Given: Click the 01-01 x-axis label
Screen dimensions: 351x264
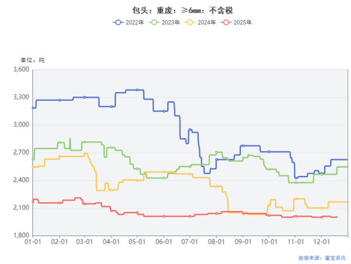Looking at the screenshot, I should coord(32,243).
